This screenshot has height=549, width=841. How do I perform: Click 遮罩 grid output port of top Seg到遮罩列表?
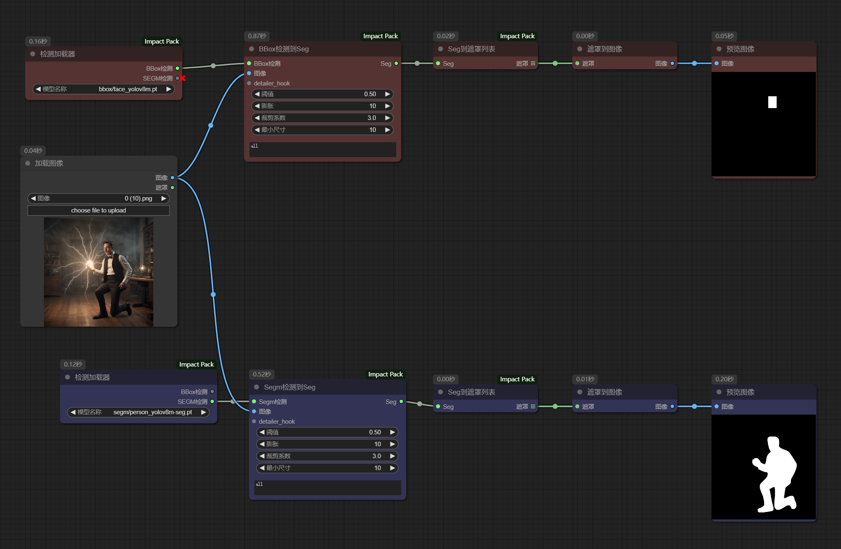(x=533, y=63)
